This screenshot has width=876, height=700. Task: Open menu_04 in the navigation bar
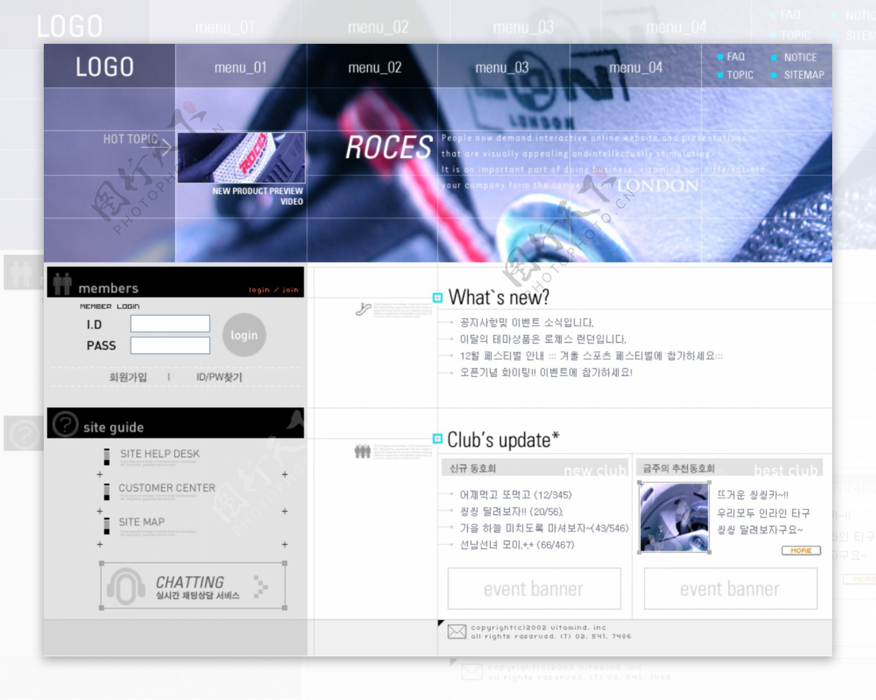tap(636, 67)
